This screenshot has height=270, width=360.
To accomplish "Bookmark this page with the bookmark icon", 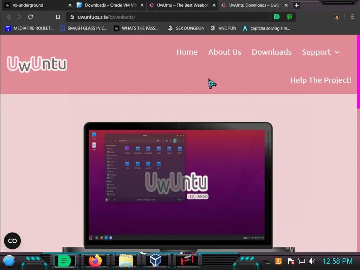I will (58, 17).
